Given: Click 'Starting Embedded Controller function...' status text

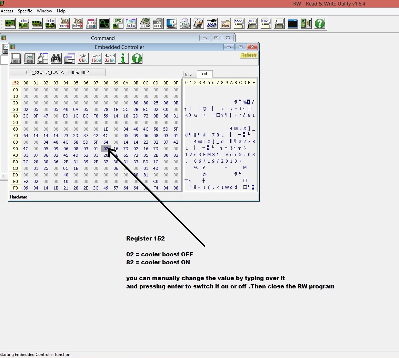Looking at the screenshot, I should tap(37, 355).
